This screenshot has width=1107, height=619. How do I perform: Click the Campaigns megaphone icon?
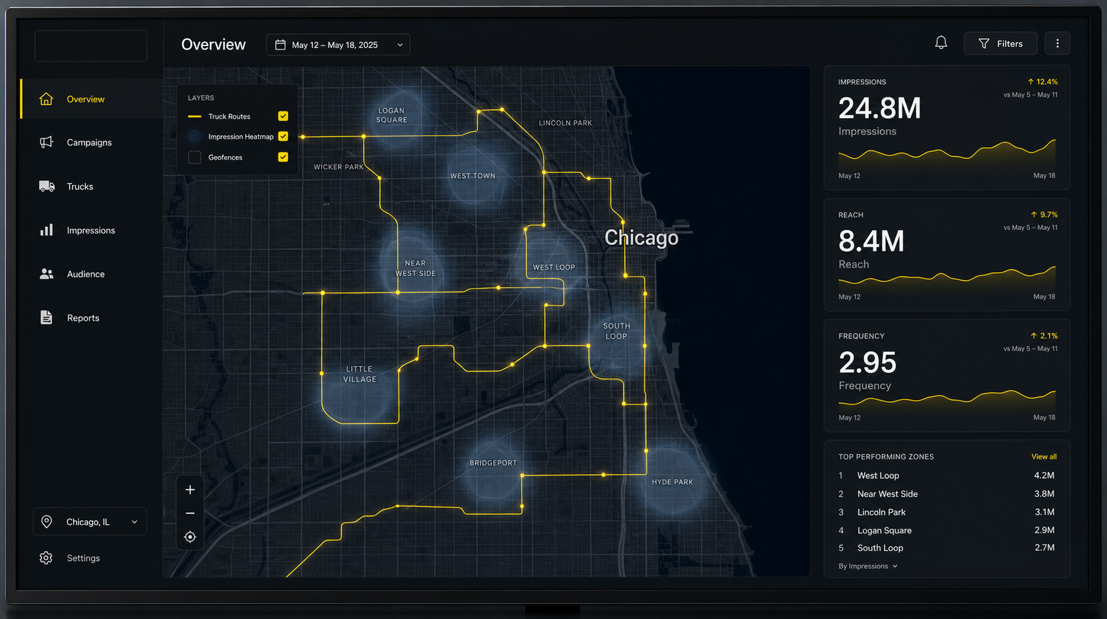46,143
